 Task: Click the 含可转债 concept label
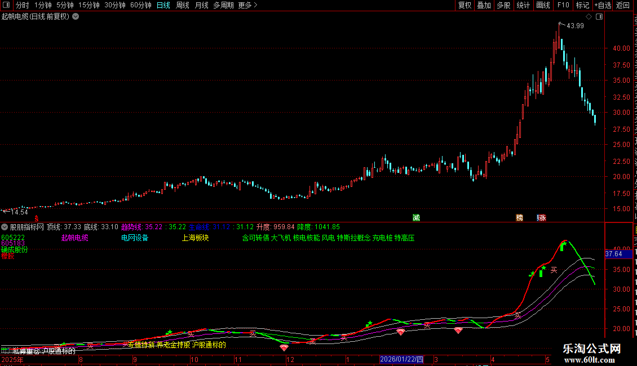(x=255, y=238)
